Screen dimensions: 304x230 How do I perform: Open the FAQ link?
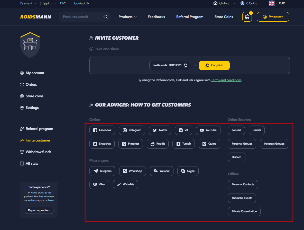click(63, 3)
